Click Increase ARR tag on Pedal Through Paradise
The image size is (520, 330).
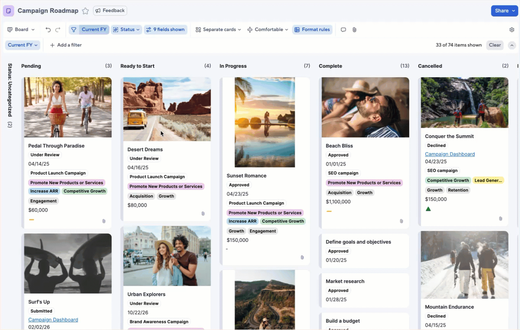tap(44, 191)
